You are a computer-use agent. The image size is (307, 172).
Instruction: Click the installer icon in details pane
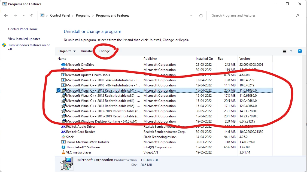pos(66,164)
